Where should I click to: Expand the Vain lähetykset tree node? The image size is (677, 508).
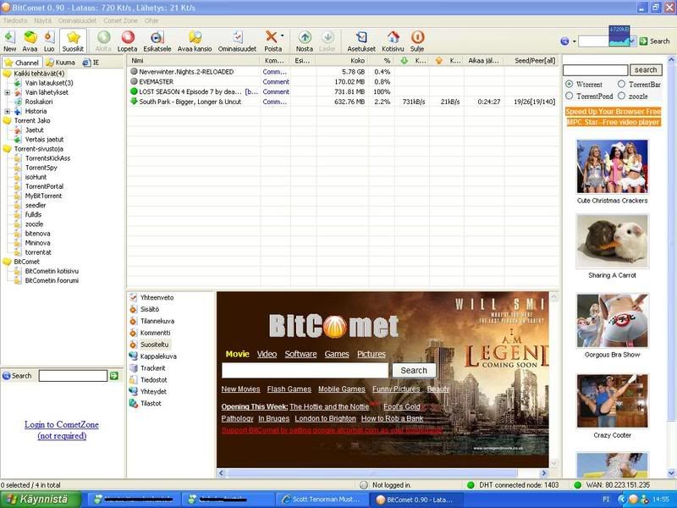[x=8, y=92]
